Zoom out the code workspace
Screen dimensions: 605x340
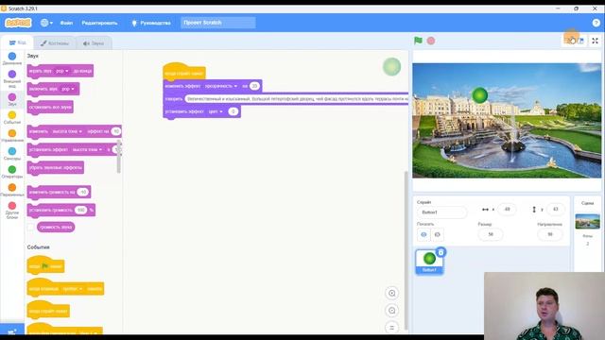[391, 311]
